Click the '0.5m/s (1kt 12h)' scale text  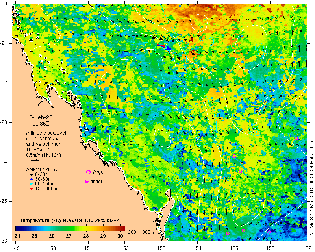(43, 155)
